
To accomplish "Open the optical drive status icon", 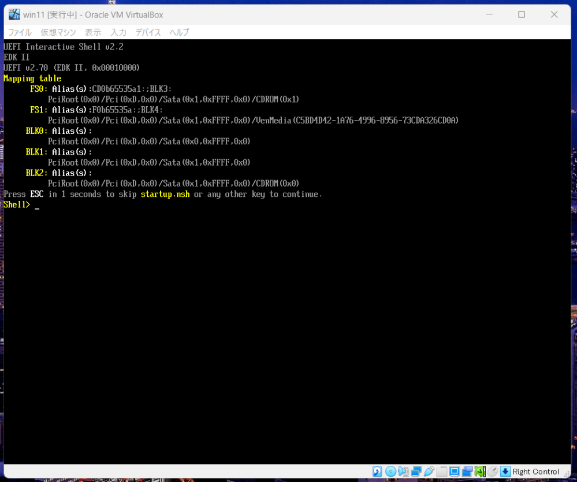I will click(x=390, y=472).
